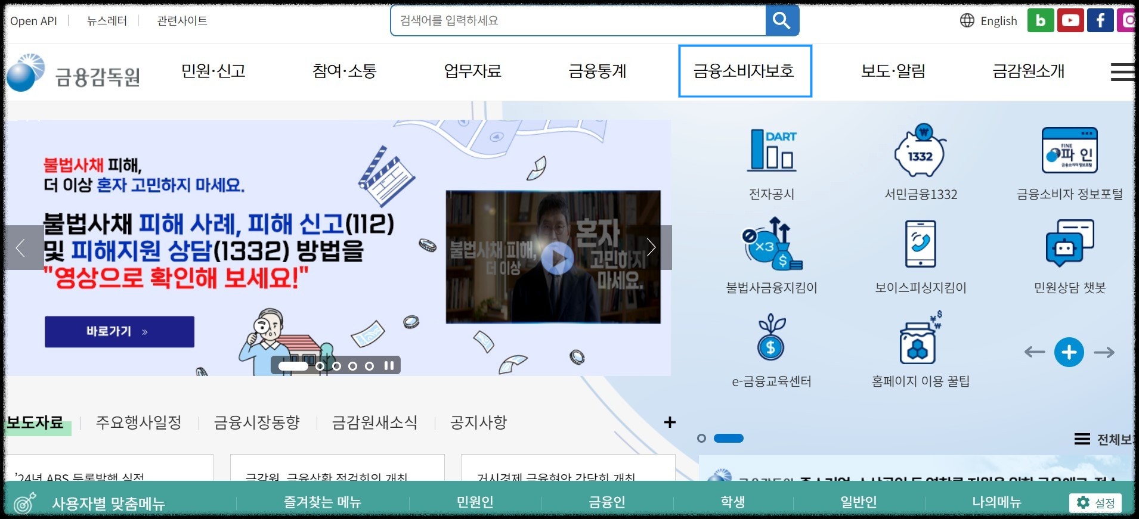The image size is (1139, 519).
Task: Open the 민원상담 챗봇 icon
Action: click(x=1069, y=244)
